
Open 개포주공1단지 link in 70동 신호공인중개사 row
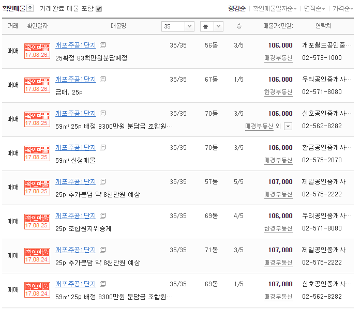coord(76,114)
